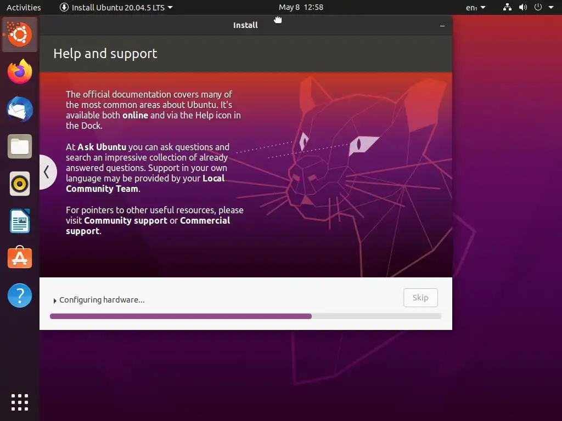Viewport: 562px width, 421px height.
Task: Open the clock and calendar panel
Action: pyautogui.click(x=301, y=7)
